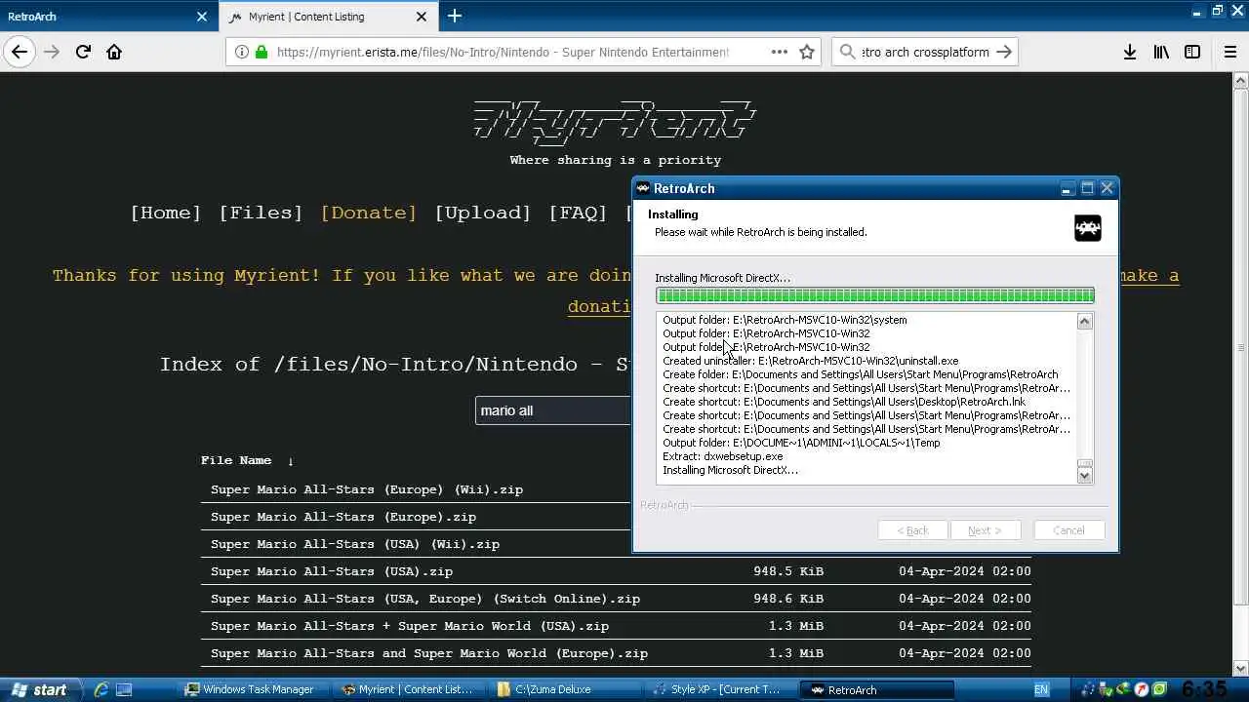The height and width of the screenshot is (702, 1249).
Task: Launch Internet Explorer from quick launch
Action: click(101, 689)
